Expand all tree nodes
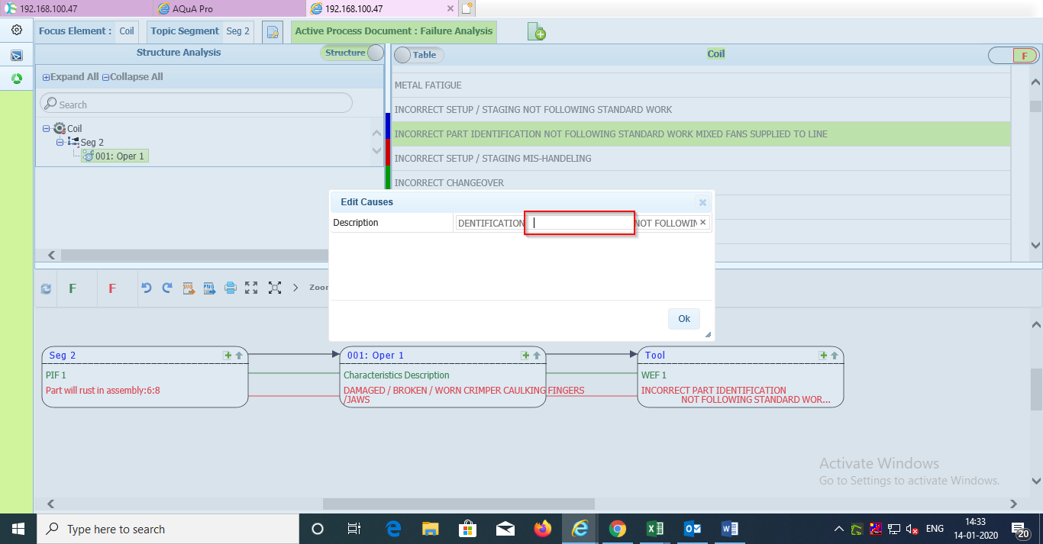 click(x=70, y=77)
